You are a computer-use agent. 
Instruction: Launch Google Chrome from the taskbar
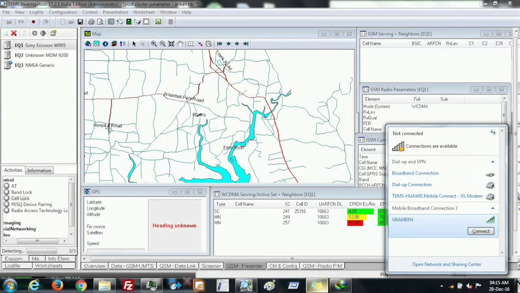coord(81,286)
